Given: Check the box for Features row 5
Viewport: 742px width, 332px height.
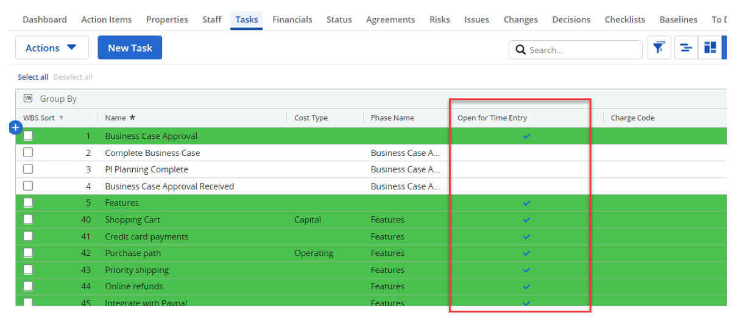Looking at the screenshot, I should click(28, 202).
